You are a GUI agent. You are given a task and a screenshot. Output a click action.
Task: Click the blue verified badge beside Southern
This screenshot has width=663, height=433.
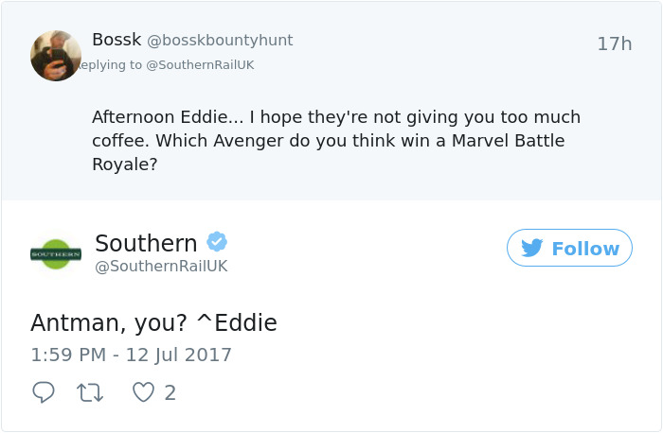tap(217, 242)
